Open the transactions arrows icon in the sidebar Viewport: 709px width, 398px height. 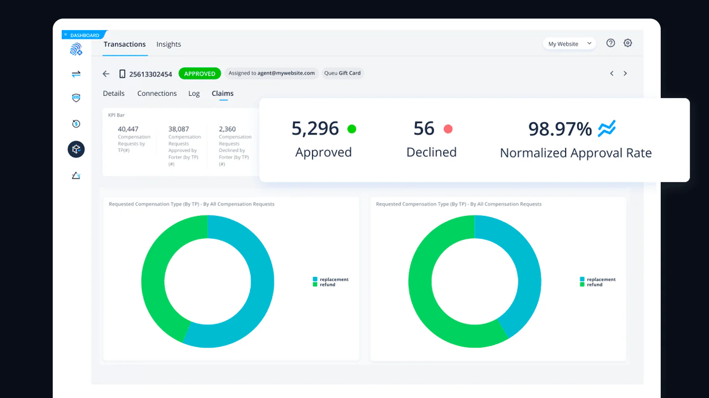76,74
